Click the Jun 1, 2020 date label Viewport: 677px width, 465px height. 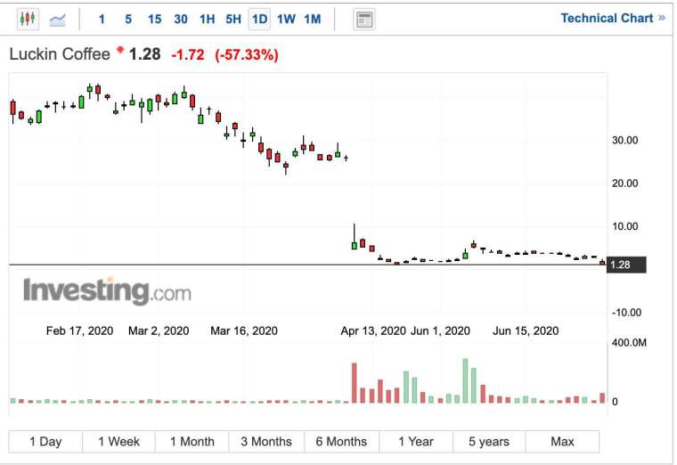(440, 330)
